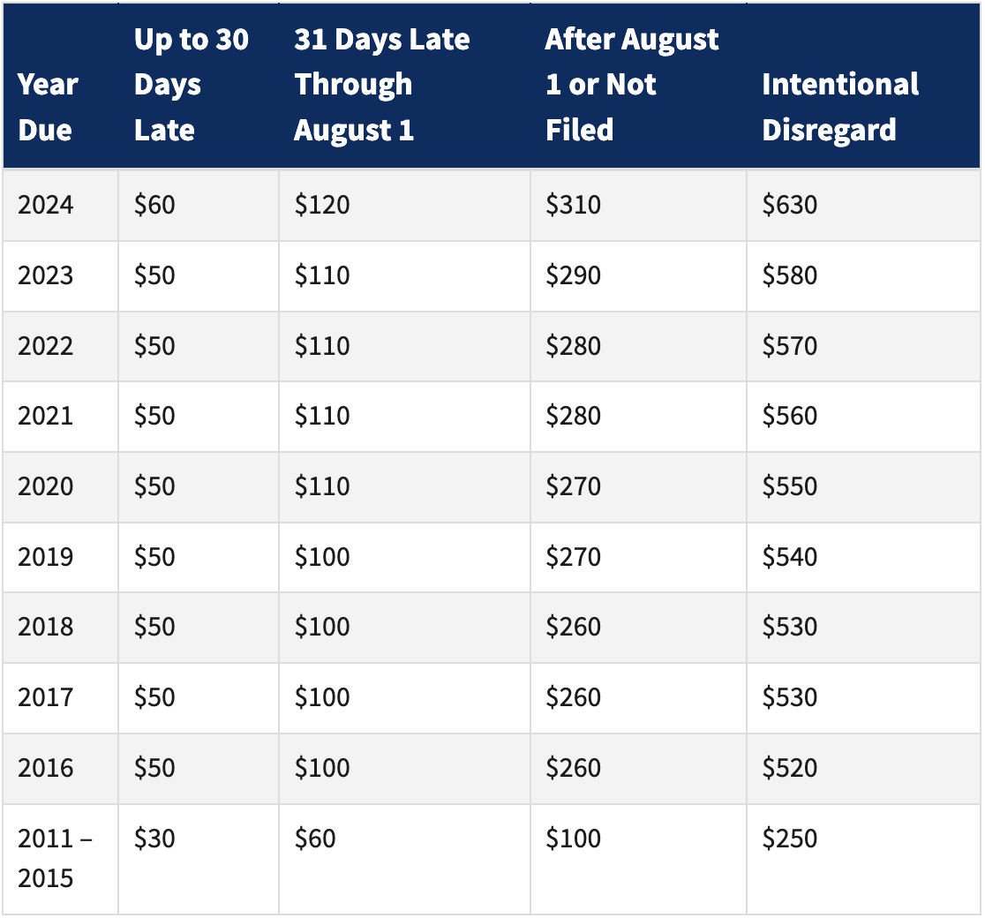Select the After August 1 or Not Filed header
Viewport: 985px width, 918px height.
coord(631,85)
